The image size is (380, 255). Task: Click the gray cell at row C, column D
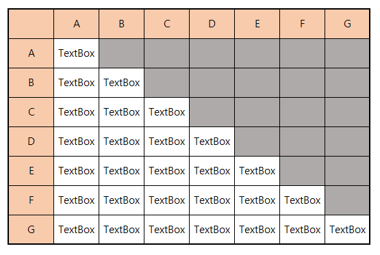coord(212,112)
